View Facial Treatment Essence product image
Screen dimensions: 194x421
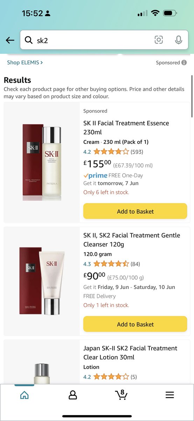pos(42,162)
